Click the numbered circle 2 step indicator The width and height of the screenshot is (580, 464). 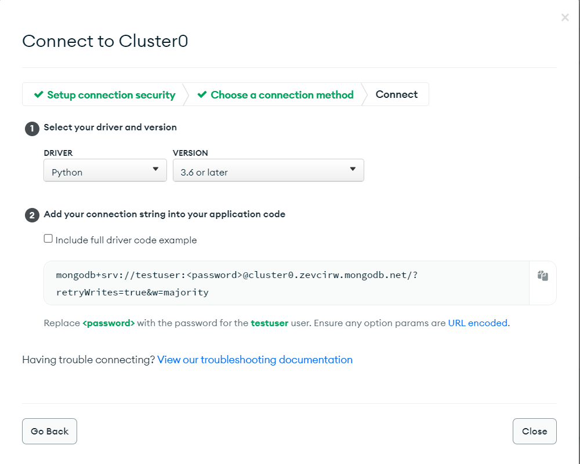(x=32, y=215)
